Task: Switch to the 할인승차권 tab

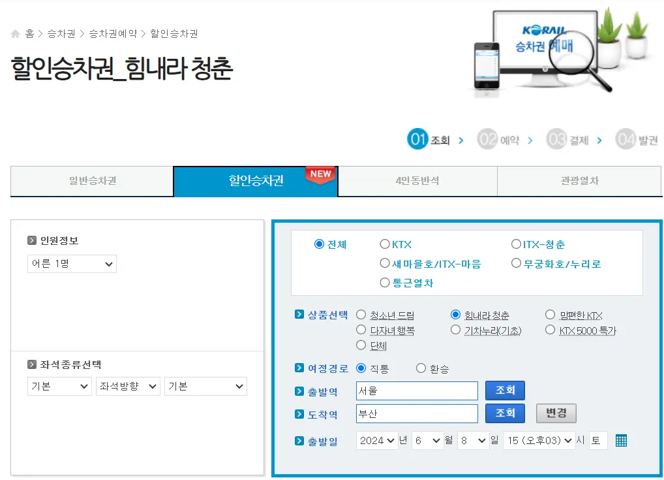Action: pos(256,181)
